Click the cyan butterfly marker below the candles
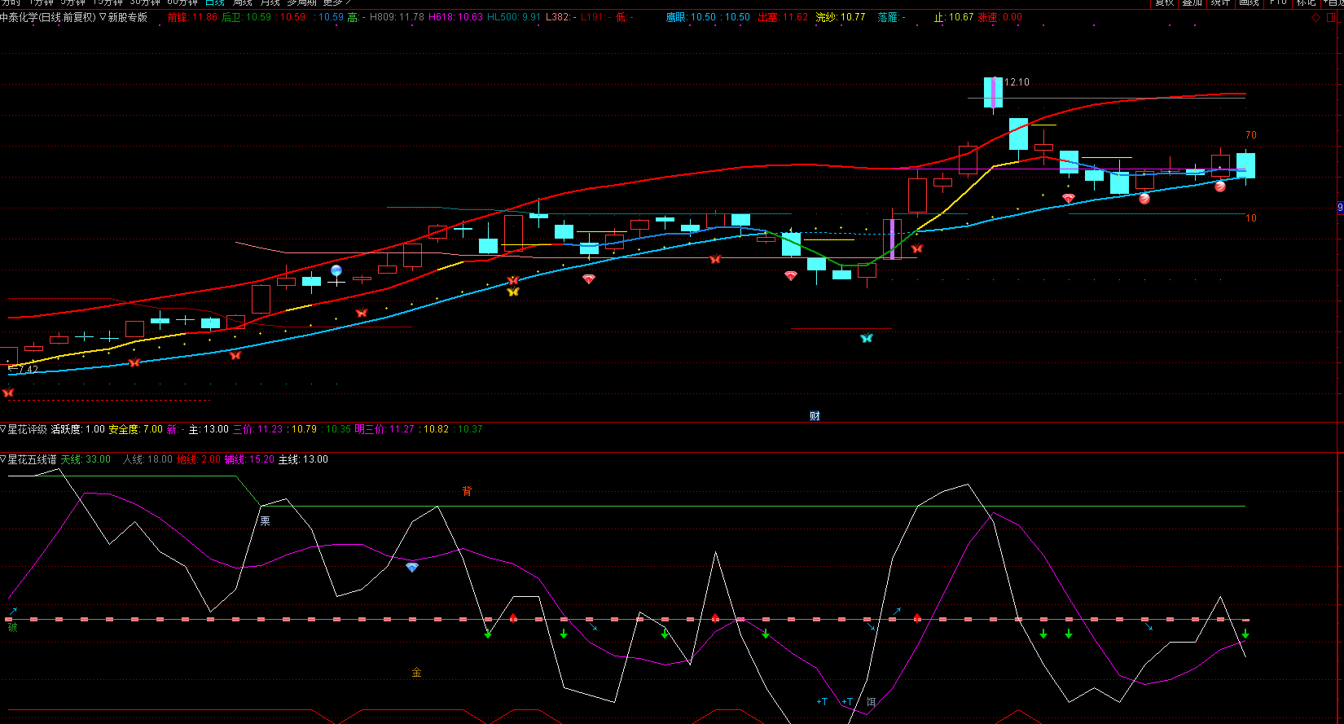 867,338
